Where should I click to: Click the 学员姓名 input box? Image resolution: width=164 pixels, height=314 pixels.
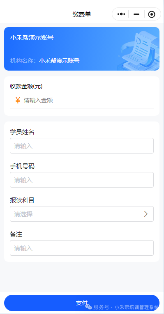click(82, 146)
